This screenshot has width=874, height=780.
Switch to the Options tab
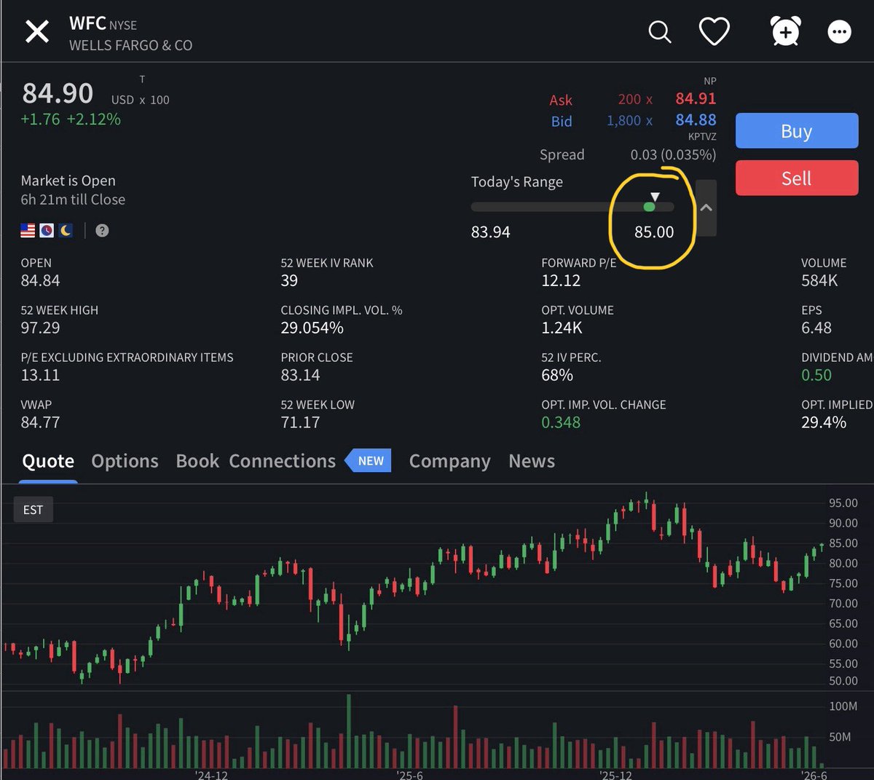[x=125, y=461]
